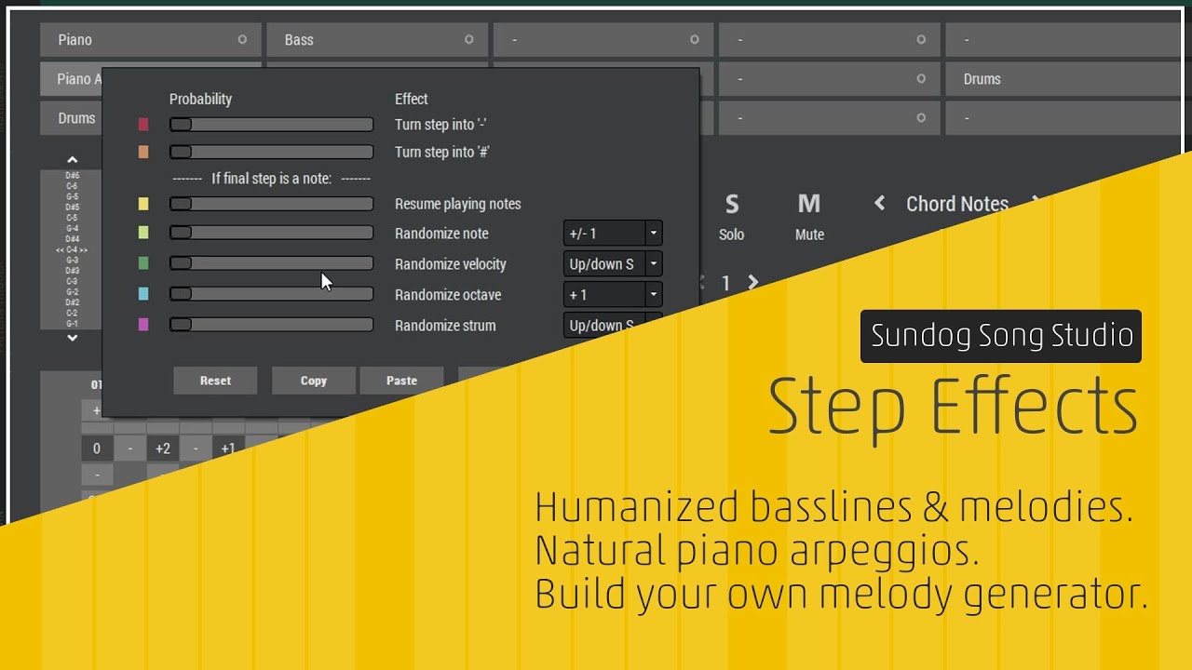This screenshot has height=670, width=1192.
Task: Go to previous mode left of Chord Notes
Action: 879,203
